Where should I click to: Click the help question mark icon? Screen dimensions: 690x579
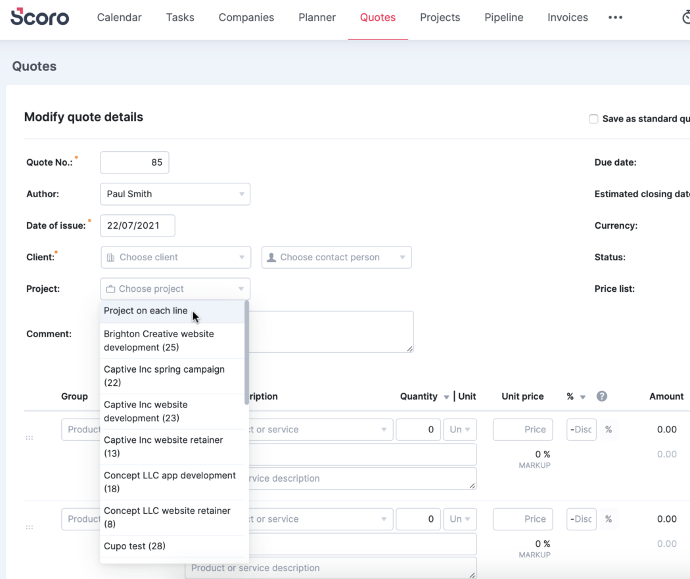(x=601, y=396)
